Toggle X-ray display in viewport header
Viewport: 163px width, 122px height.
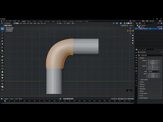[x=125, y=23]
